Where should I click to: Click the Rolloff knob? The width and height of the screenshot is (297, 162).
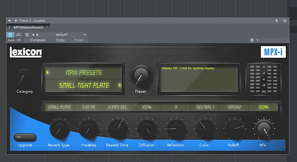234,129
